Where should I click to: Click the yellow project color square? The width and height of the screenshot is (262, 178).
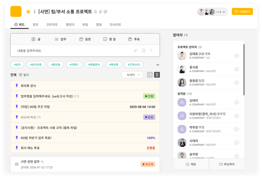point(16,12)
